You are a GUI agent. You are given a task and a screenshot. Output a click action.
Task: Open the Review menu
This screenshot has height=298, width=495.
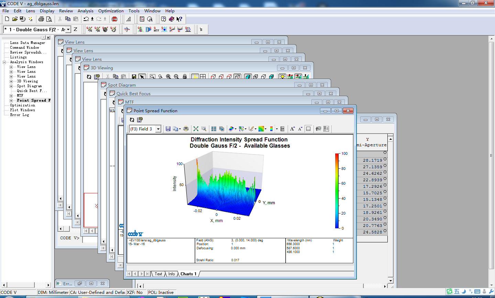[66, 11]
